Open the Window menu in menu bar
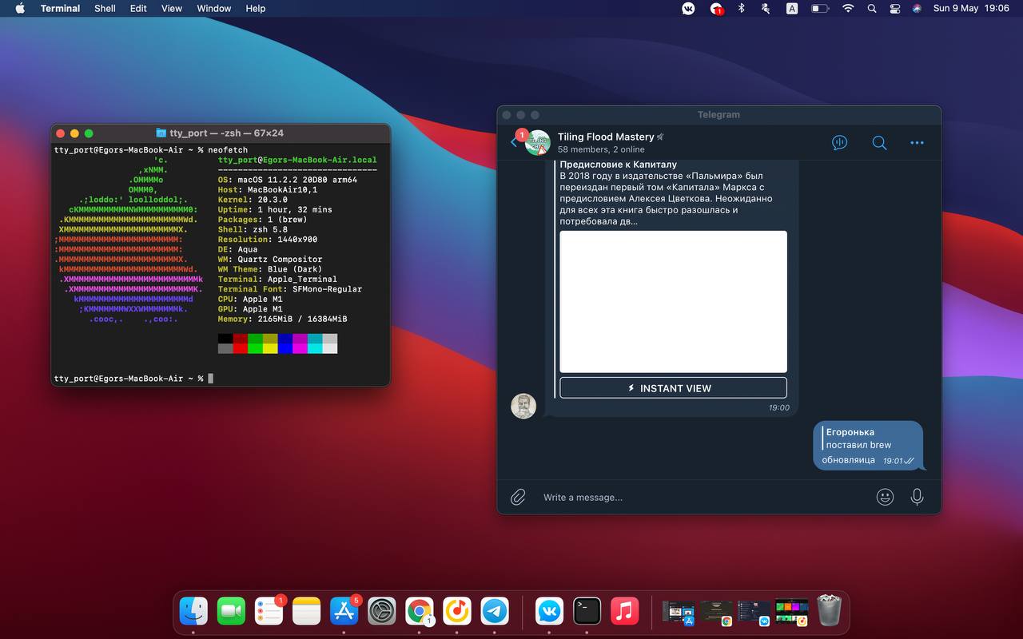The width and height of the screenshot is (1023, 639). (x=213, y=9)
